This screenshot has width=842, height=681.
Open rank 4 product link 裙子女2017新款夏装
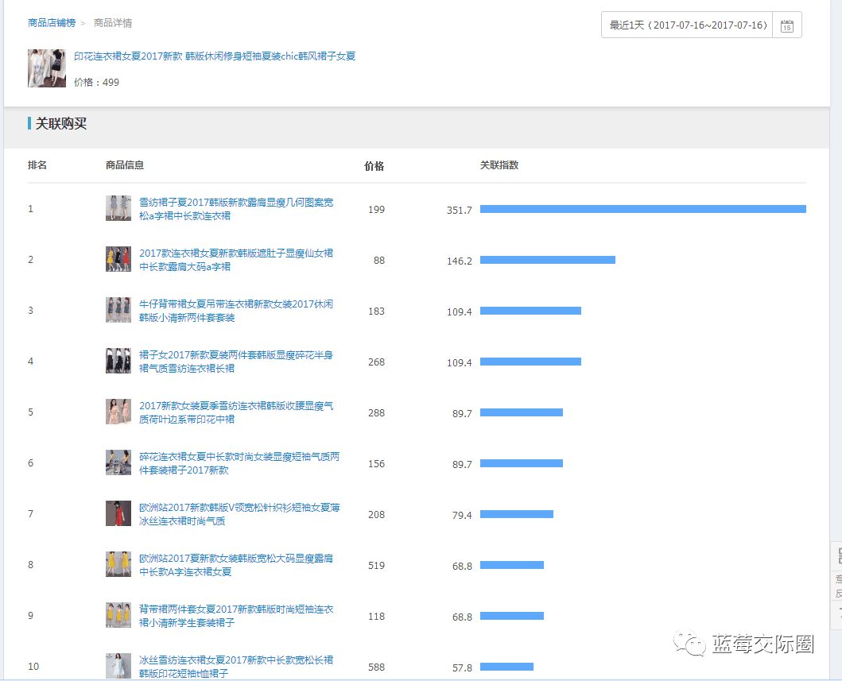pos(236,362)
